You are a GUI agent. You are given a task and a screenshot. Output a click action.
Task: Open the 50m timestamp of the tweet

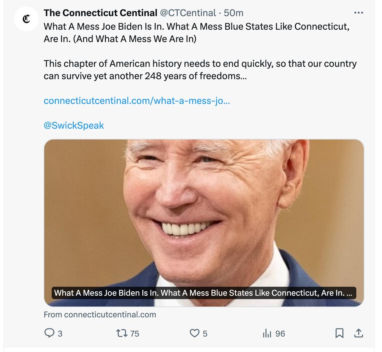[233, 13]
